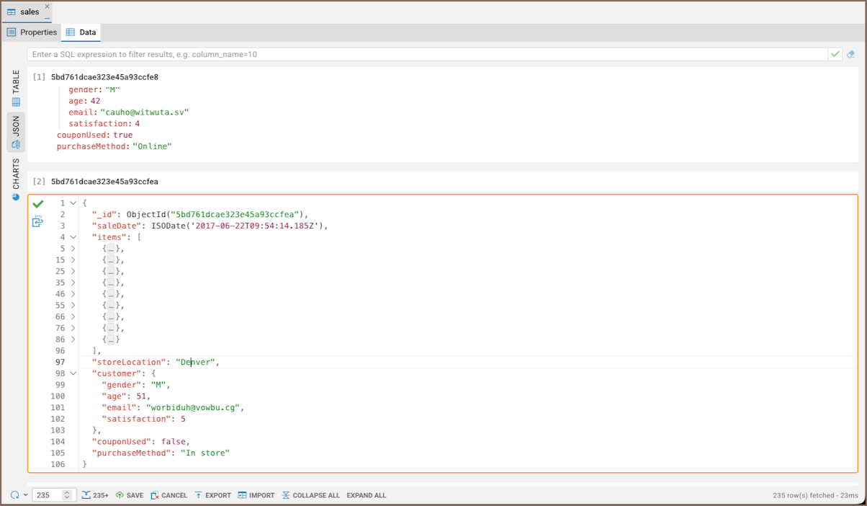
Task: Open the refresh options dropdown arrow
Action: [26, 495]
